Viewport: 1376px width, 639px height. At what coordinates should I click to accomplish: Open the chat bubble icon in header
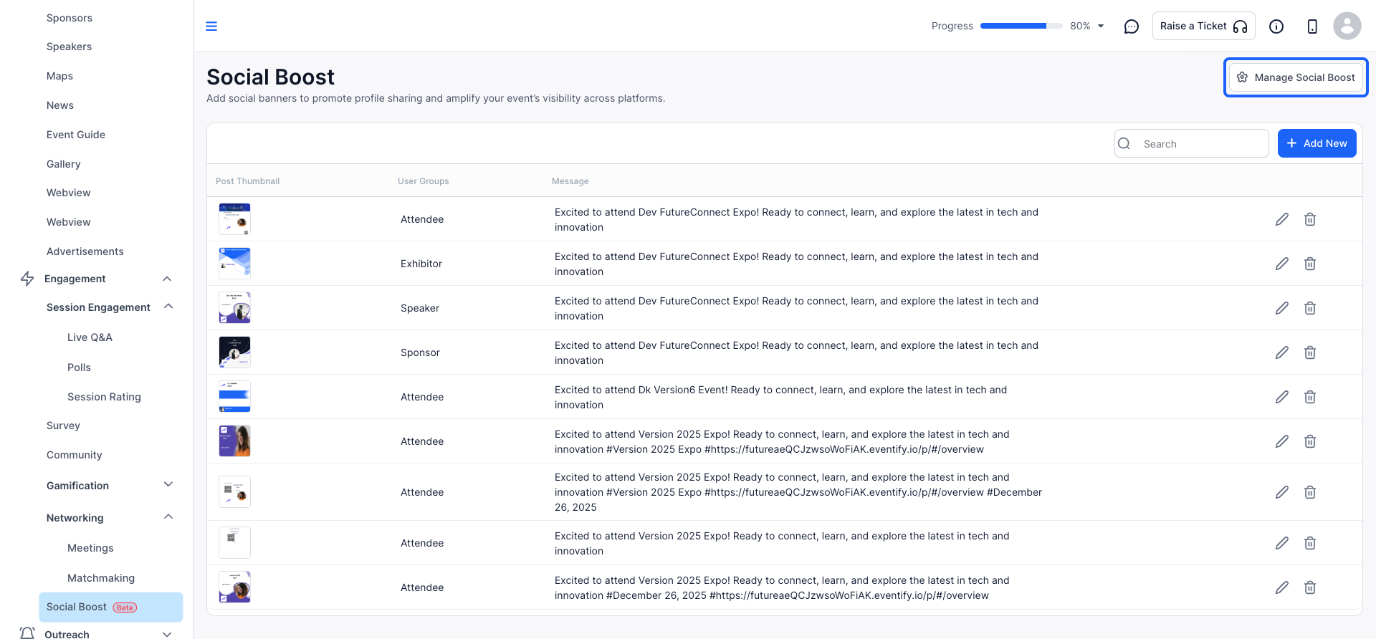[1132, 27]
